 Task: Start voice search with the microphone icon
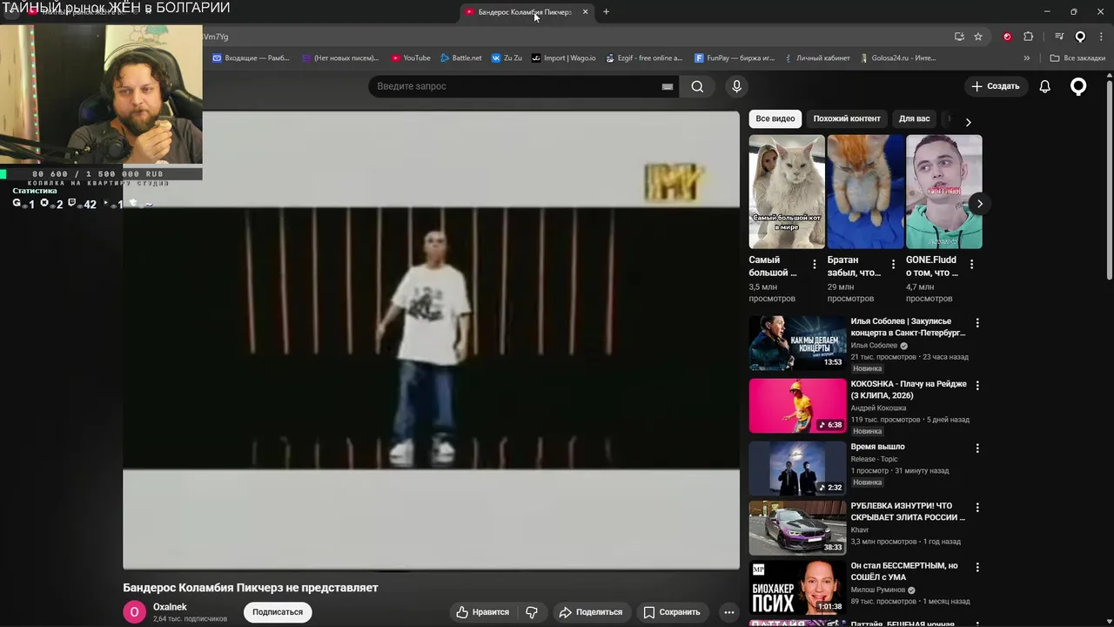click(736, 86)
